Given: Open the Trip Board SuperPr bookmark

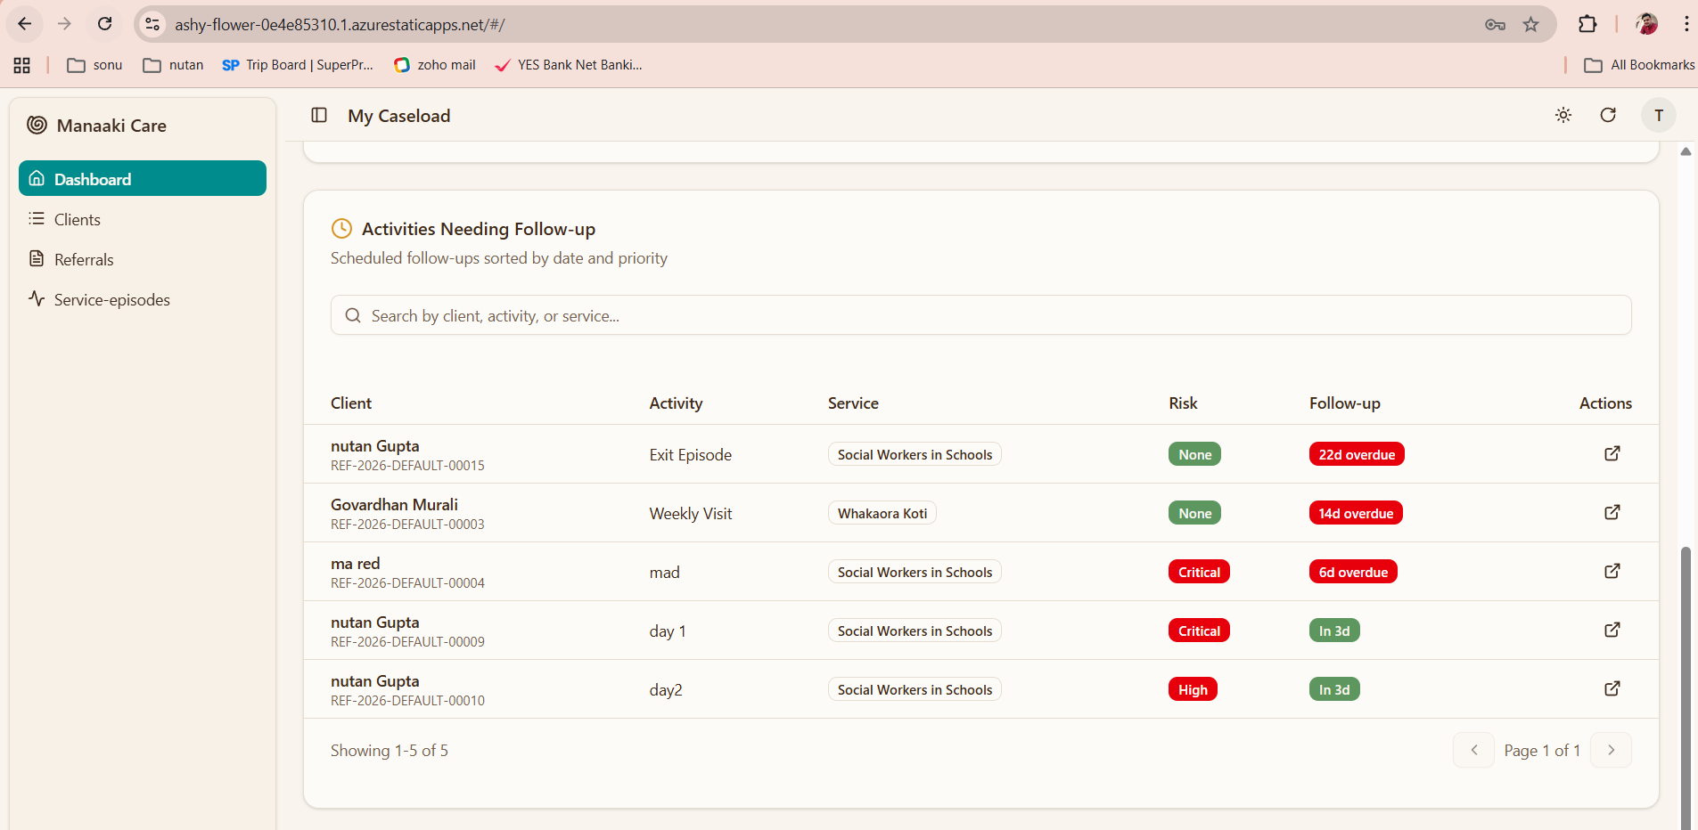Looking at the screenshot, I should 298,64.
